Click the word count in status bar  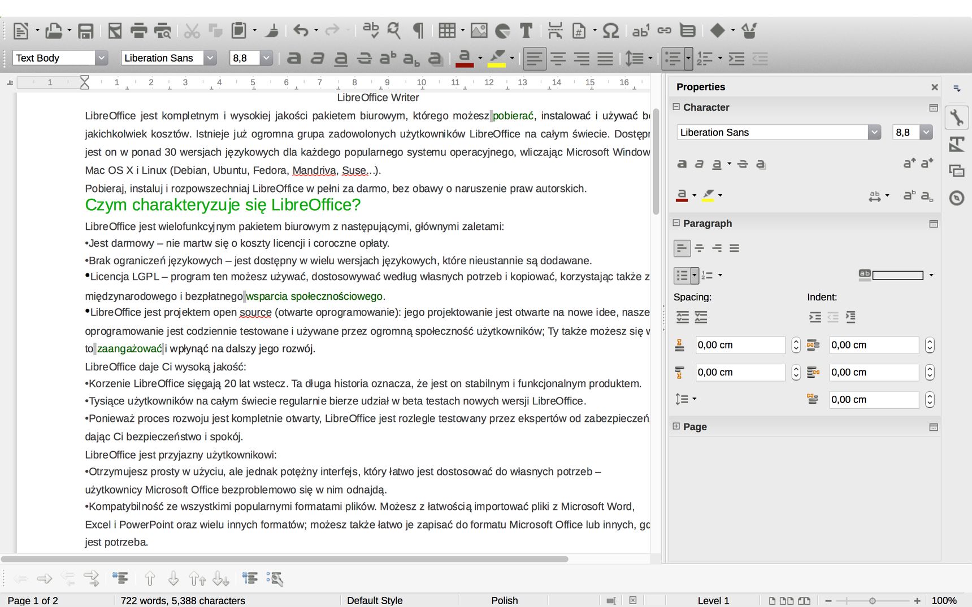pos(183,600)
